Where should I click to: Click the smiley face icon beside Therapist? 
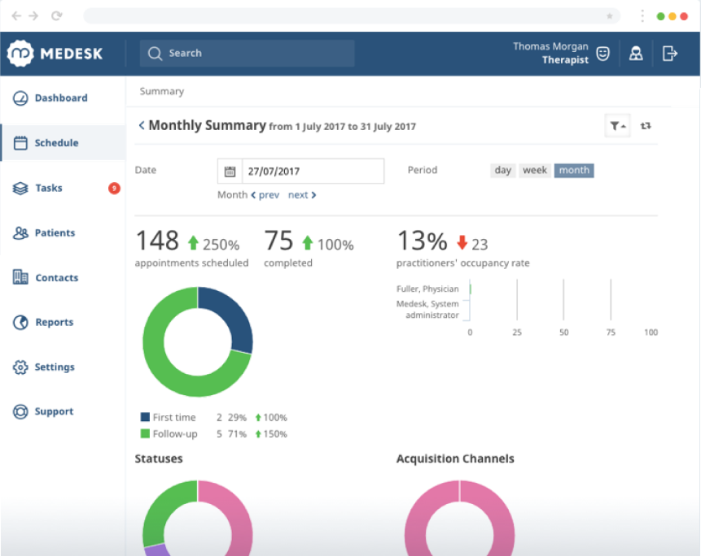[x=602, y=54]
